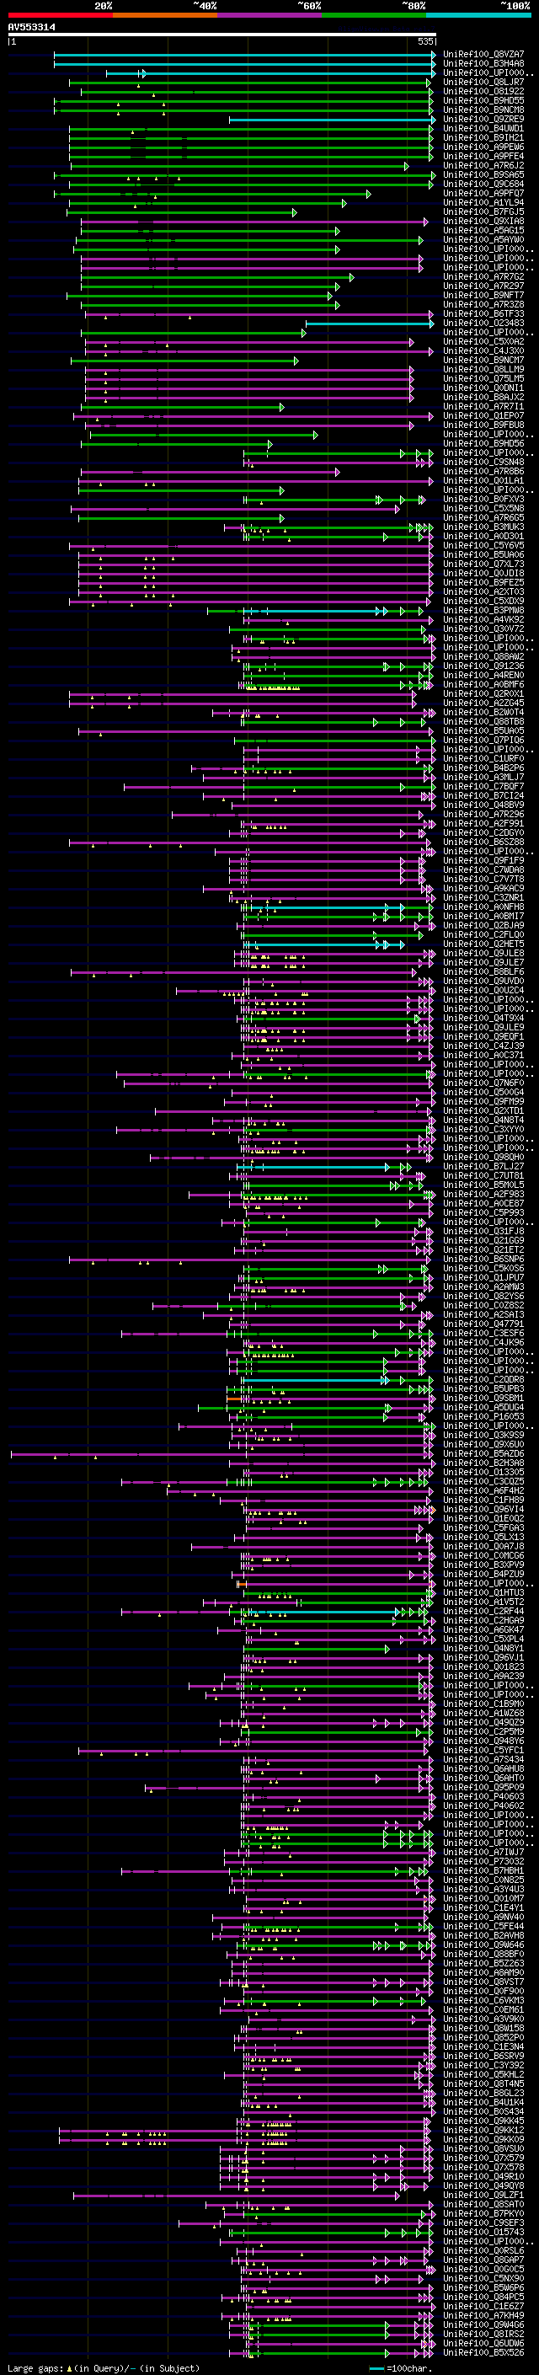
Task: Click the cyan alignment bar of O23483
Action: click(x=370, y=324)
